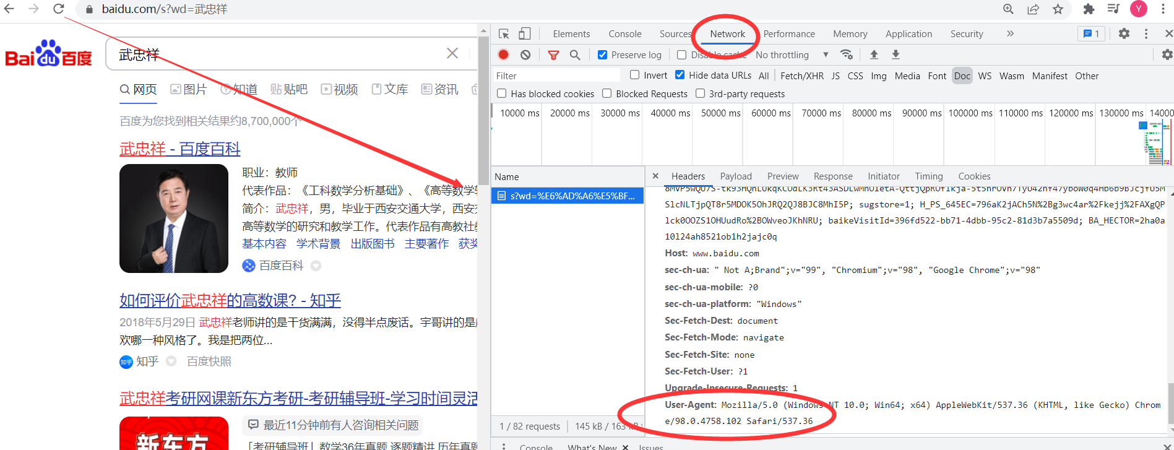Viewport: 1174px width, 450px height.
Task: Open network search magnifier
Action: click(x=575, y=54)
